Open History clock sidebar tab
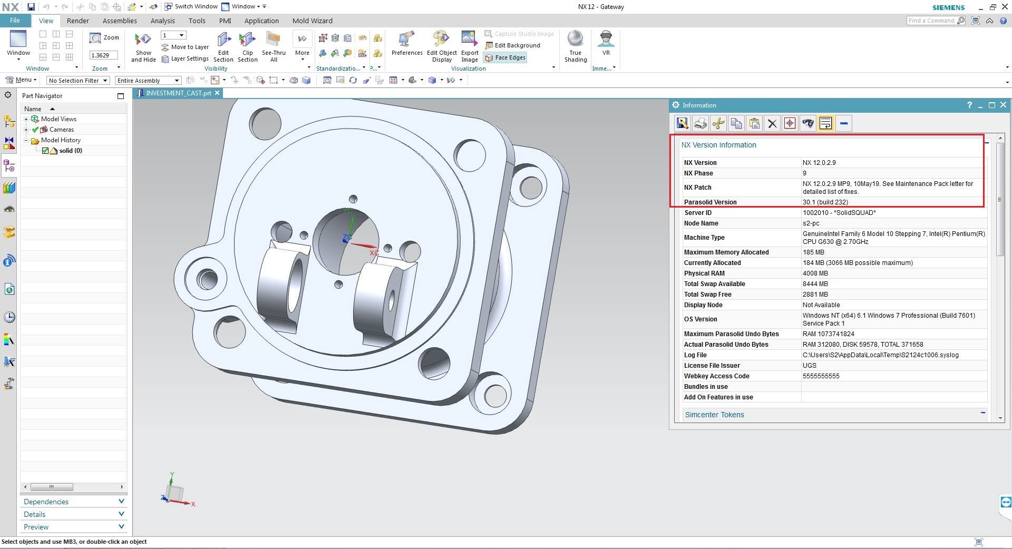This screenshot has width=1012, height=549. 9,317
